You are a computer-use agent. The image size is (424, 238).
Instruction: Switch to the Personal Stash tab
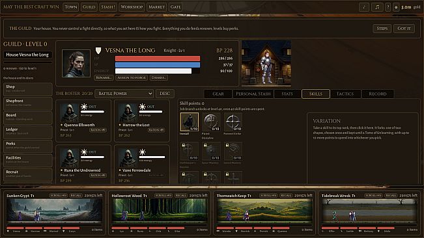(x=253, y=94)
